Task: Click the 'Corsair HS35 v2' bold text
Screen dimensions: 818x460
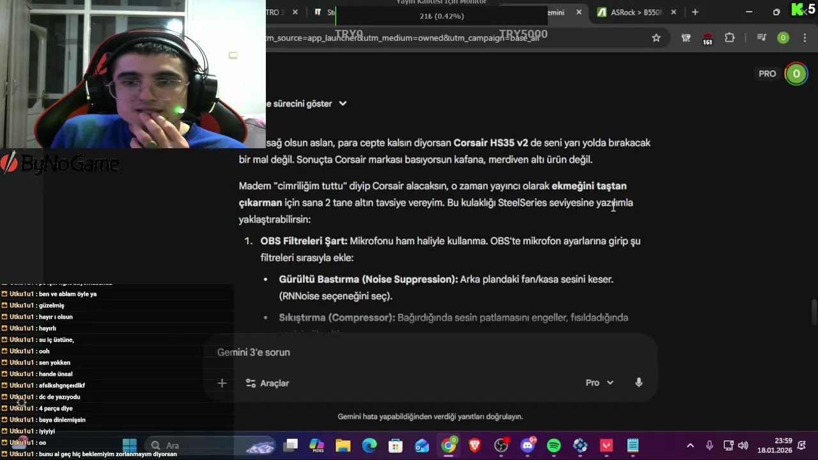Action: coord(491,142)
